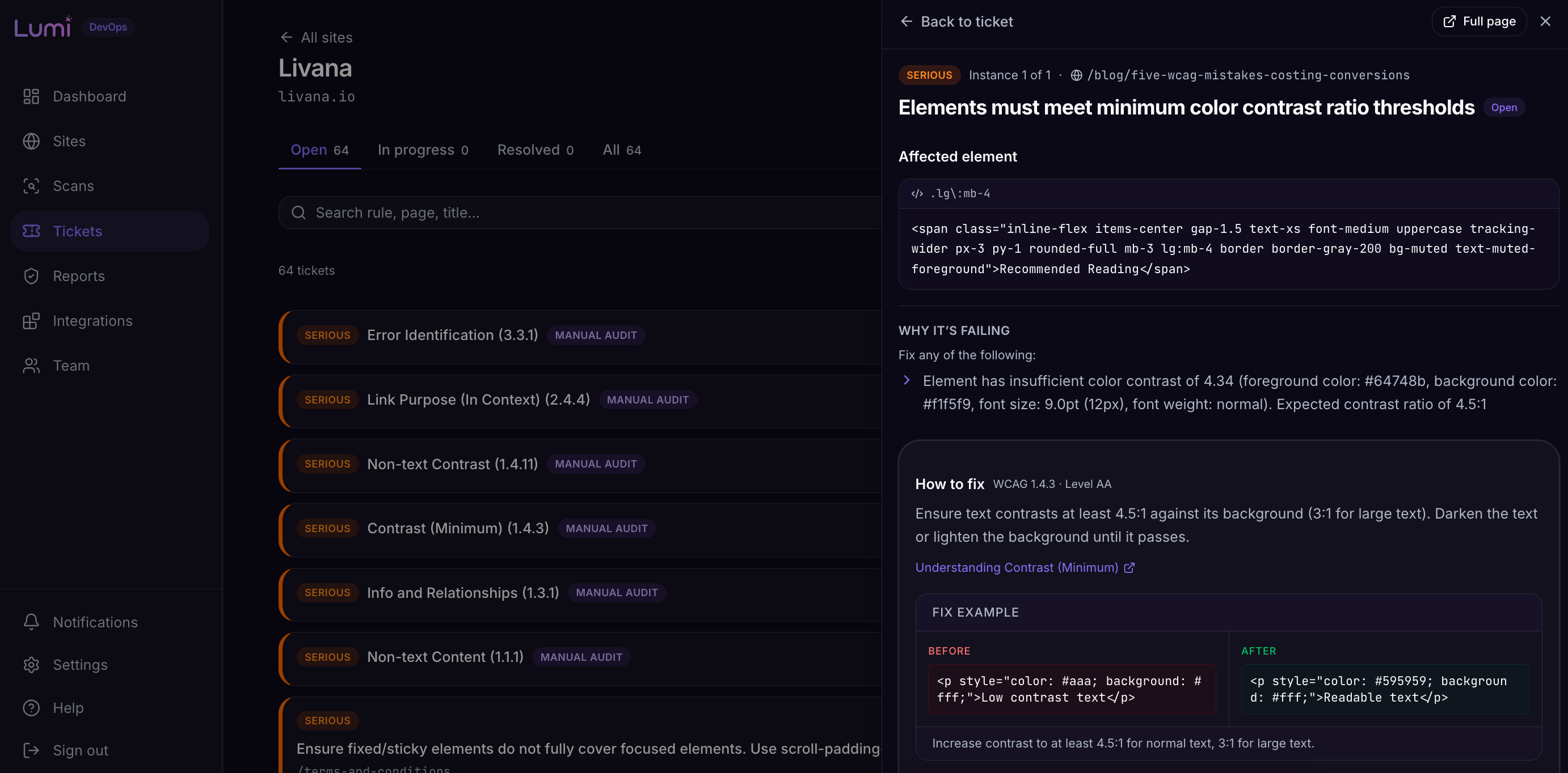Switch to the In progress tab

(x=423, y=150)
